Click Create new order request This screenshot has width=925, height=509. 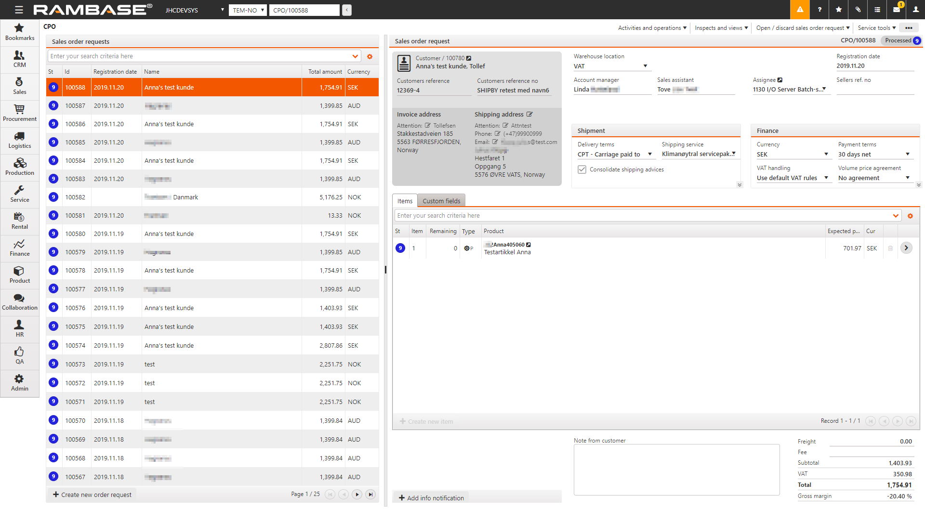(x=92, y=495)
